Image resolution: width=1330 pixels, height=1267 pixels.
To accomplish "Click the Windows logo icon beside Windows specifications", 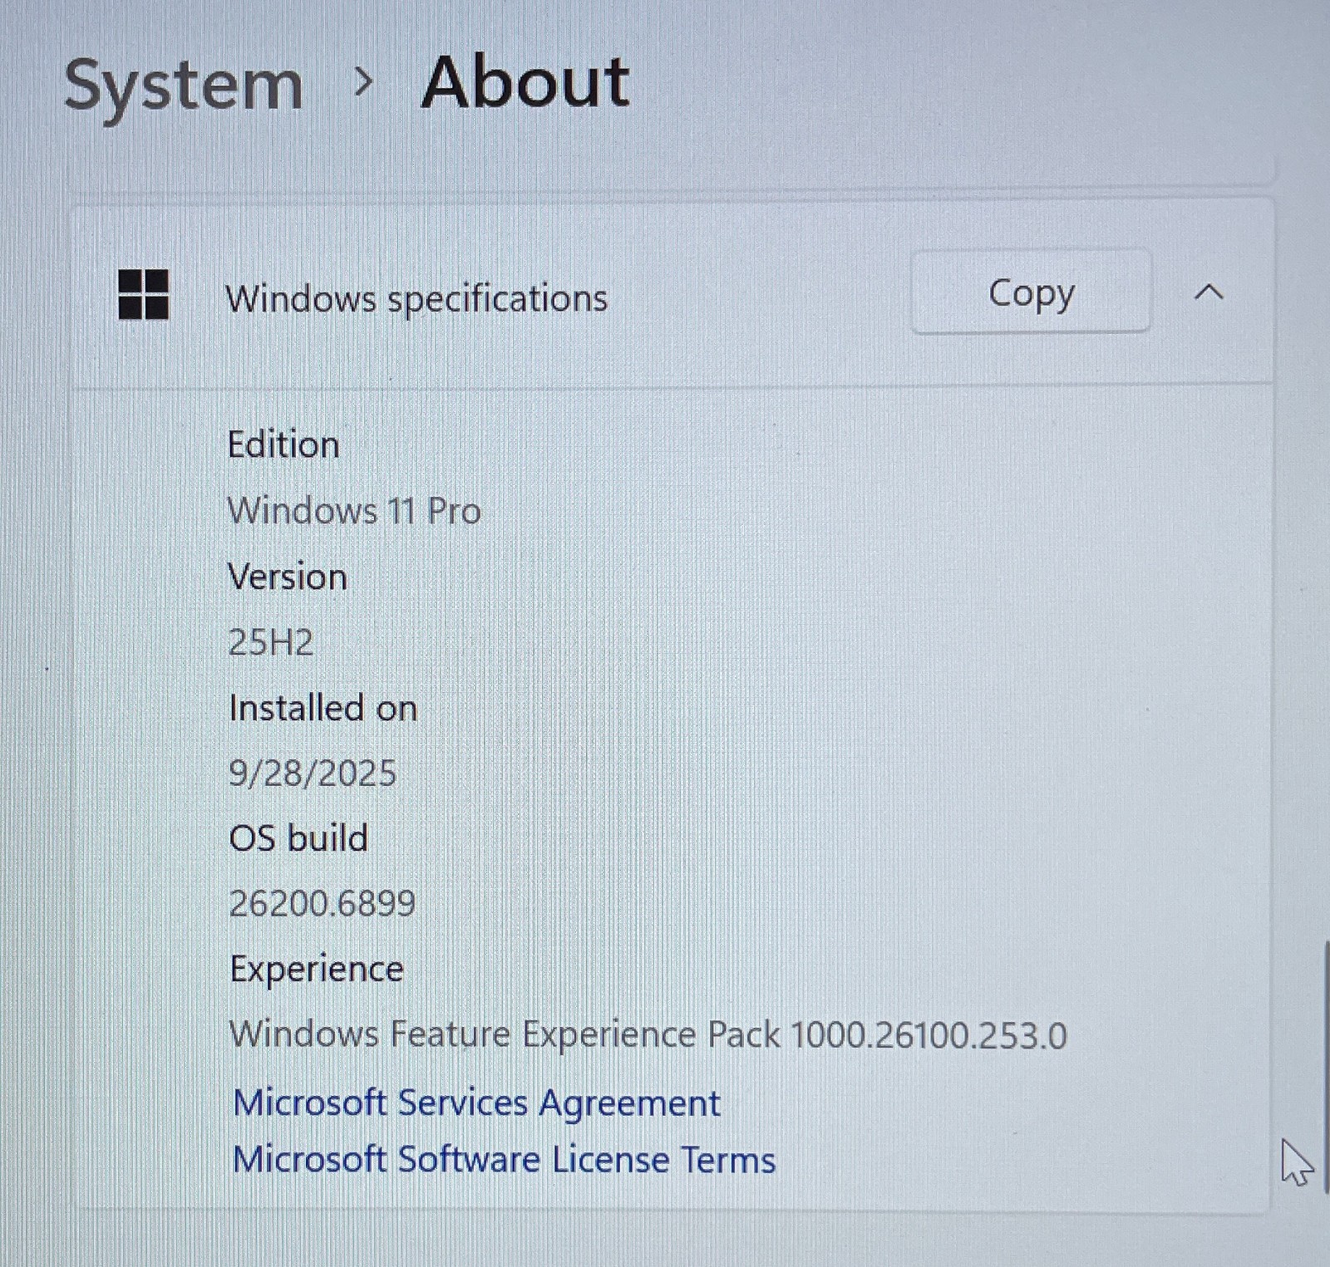I will pos(144,294).
